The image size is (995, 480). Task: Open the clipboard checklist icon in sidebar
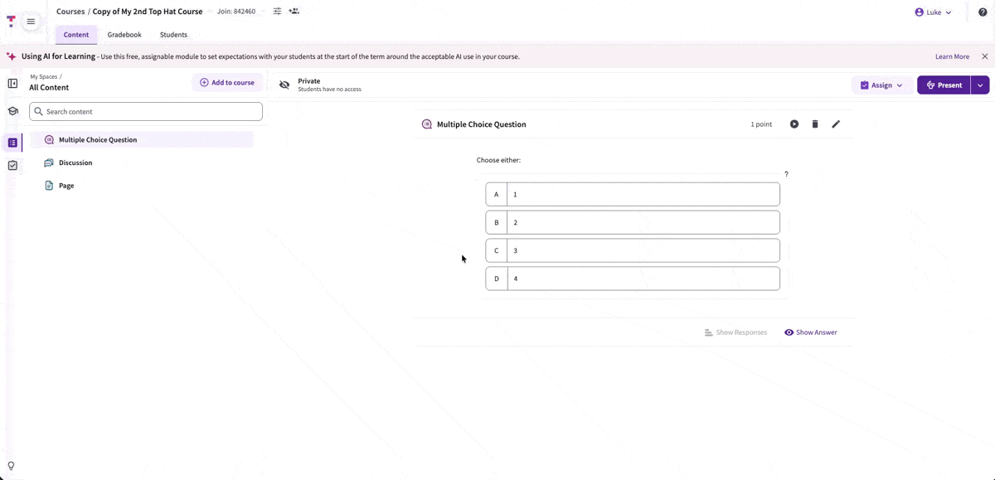12,165
